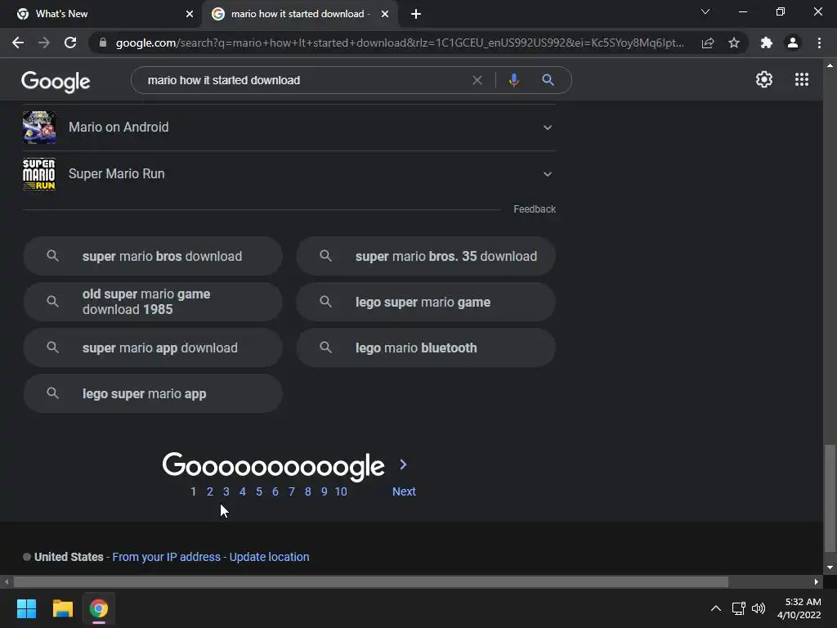Search old super mario game download 1985

click(153, 302)
